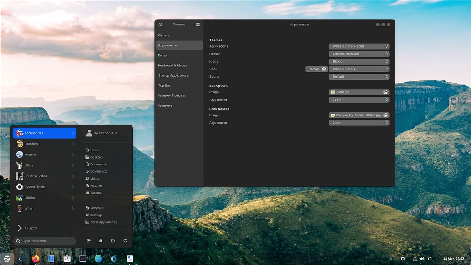
Task: Select the Top Bar section in Tweaks
Action: [x=164, y=85]
